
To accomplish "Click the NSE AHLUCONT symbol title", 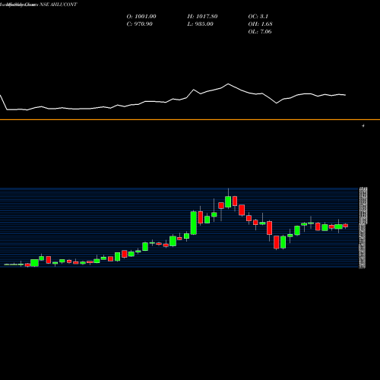I will coord(59,5).
